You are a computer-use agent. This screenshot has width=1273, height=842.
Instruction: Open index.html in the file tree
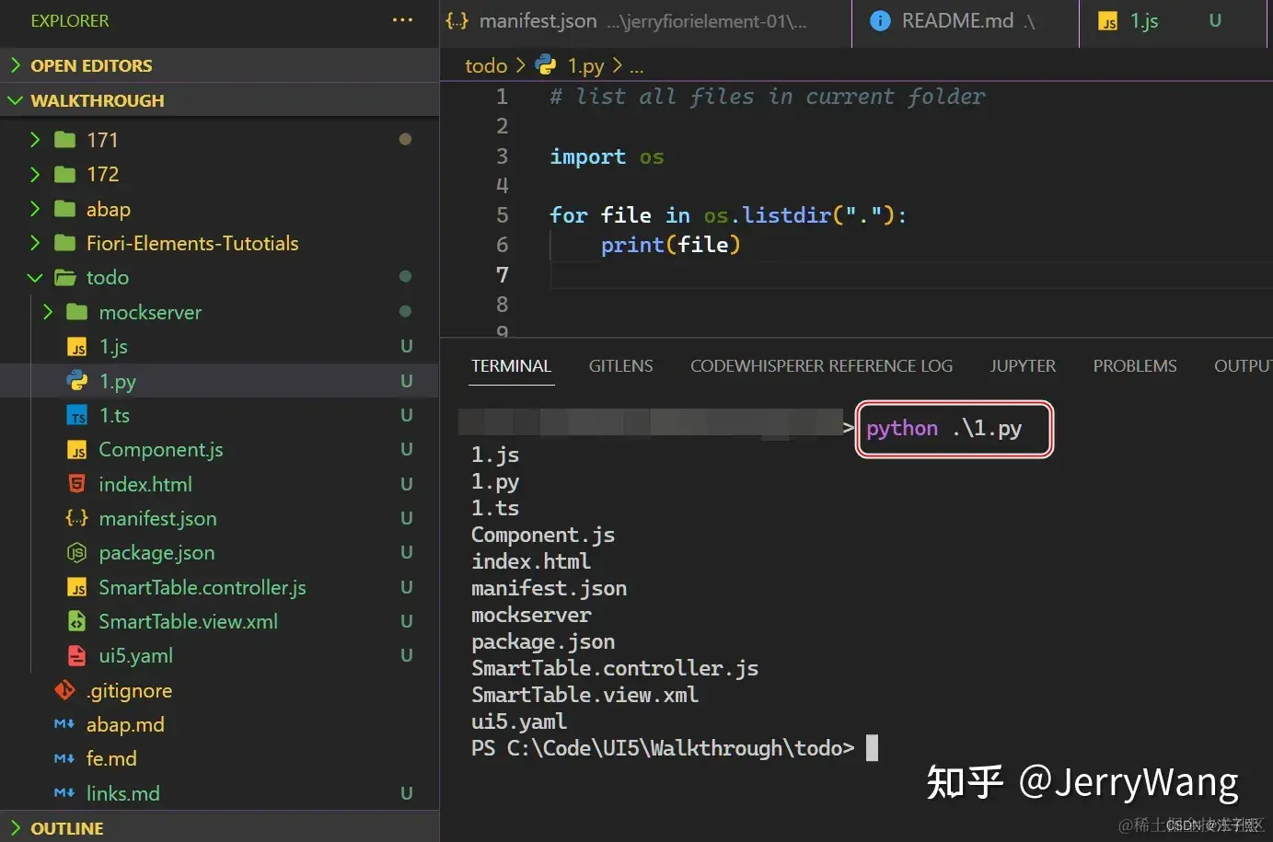coord(219,484)
